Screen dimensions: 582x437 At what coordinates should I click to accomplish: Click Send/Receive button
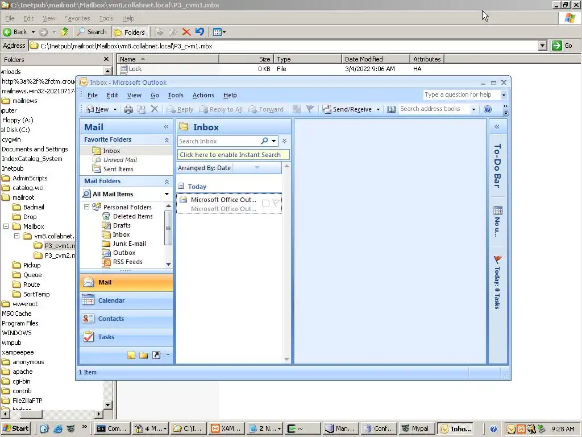(x=347, y=109)
